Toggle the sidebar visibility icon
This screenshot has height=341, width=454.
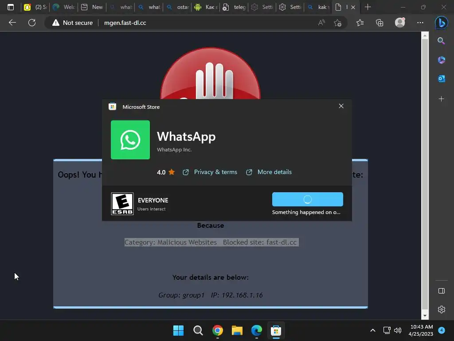click(x=441, y=291)
